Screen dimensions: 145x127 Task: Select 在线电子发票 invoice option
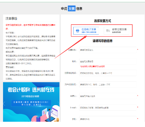click(x=86, y=31)
